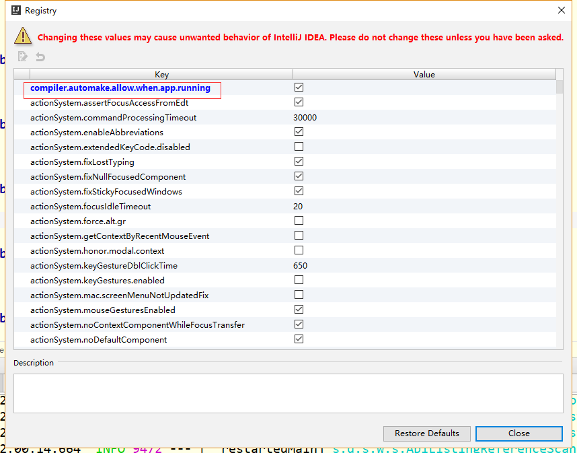This screenshot has width=577, height=453.
Task: Select actionSystem.fixStickyFocusedWindows key
Action: pos(106,192)
